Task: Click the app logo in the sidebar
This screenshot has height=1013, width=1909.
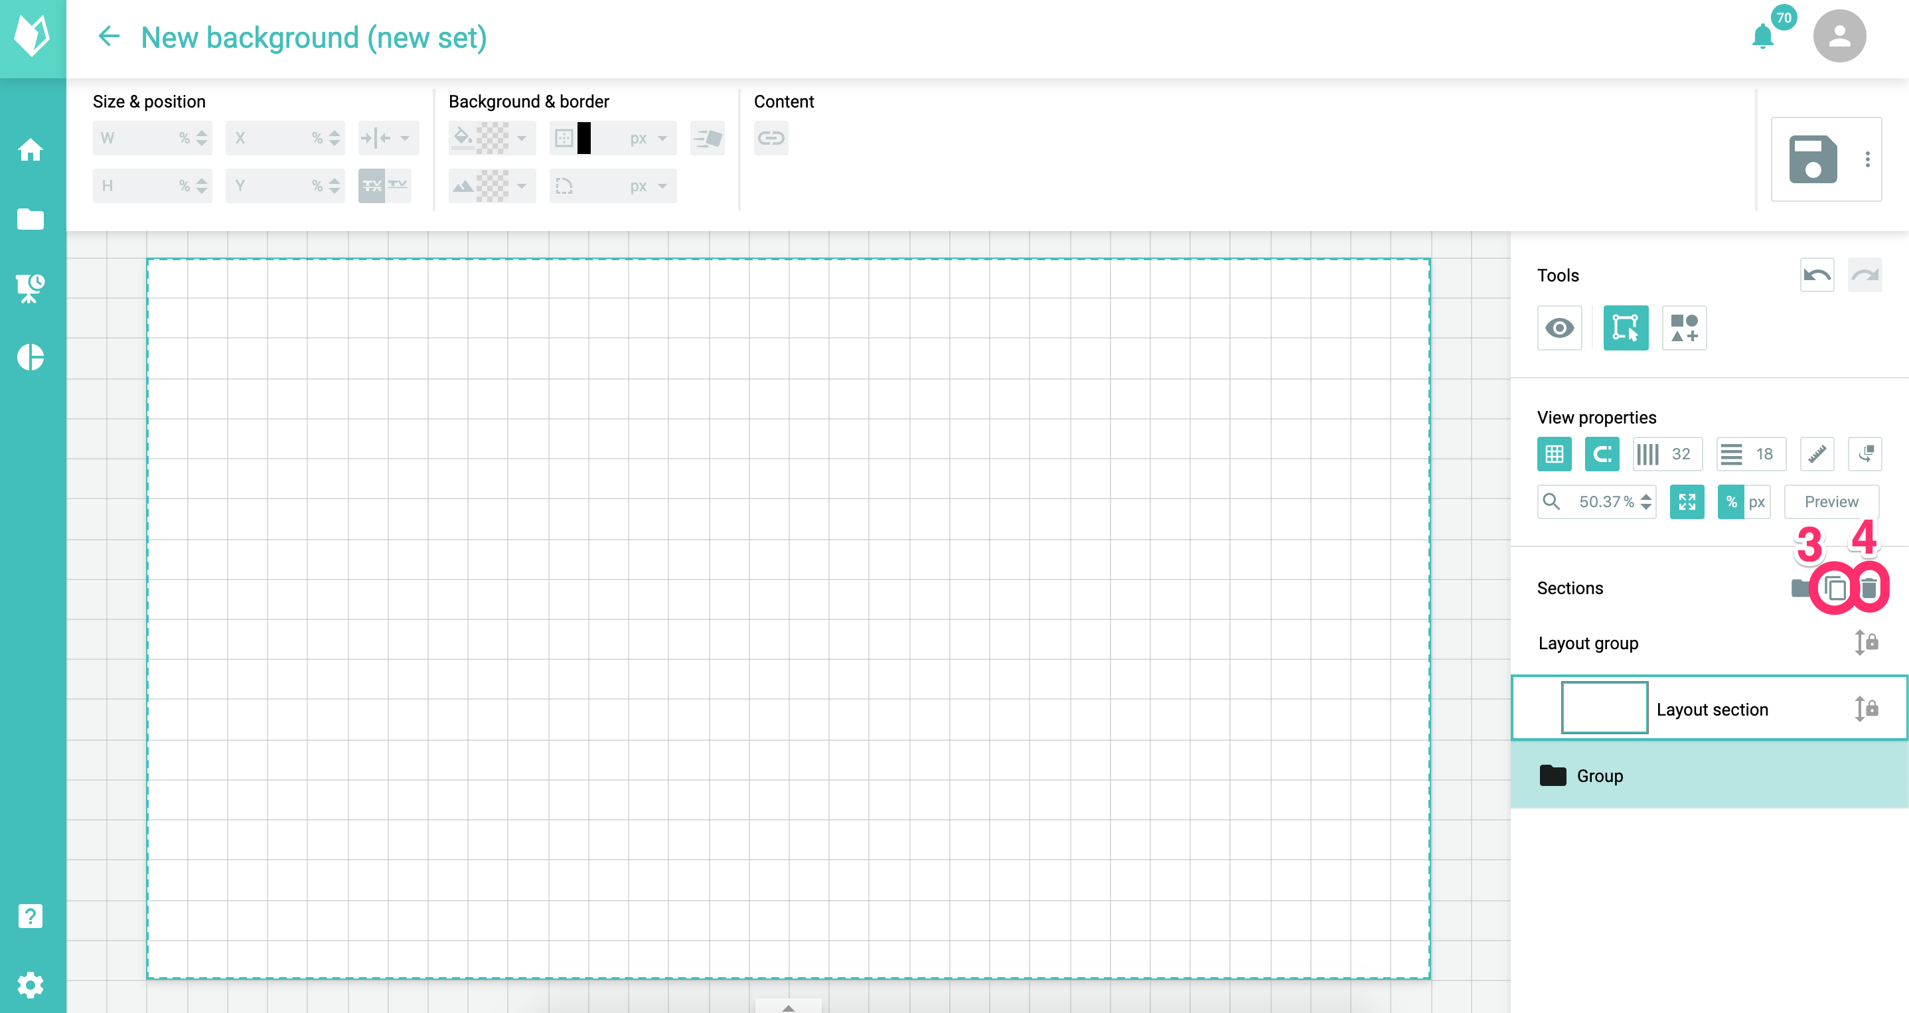Action: (x=32, y=37)
